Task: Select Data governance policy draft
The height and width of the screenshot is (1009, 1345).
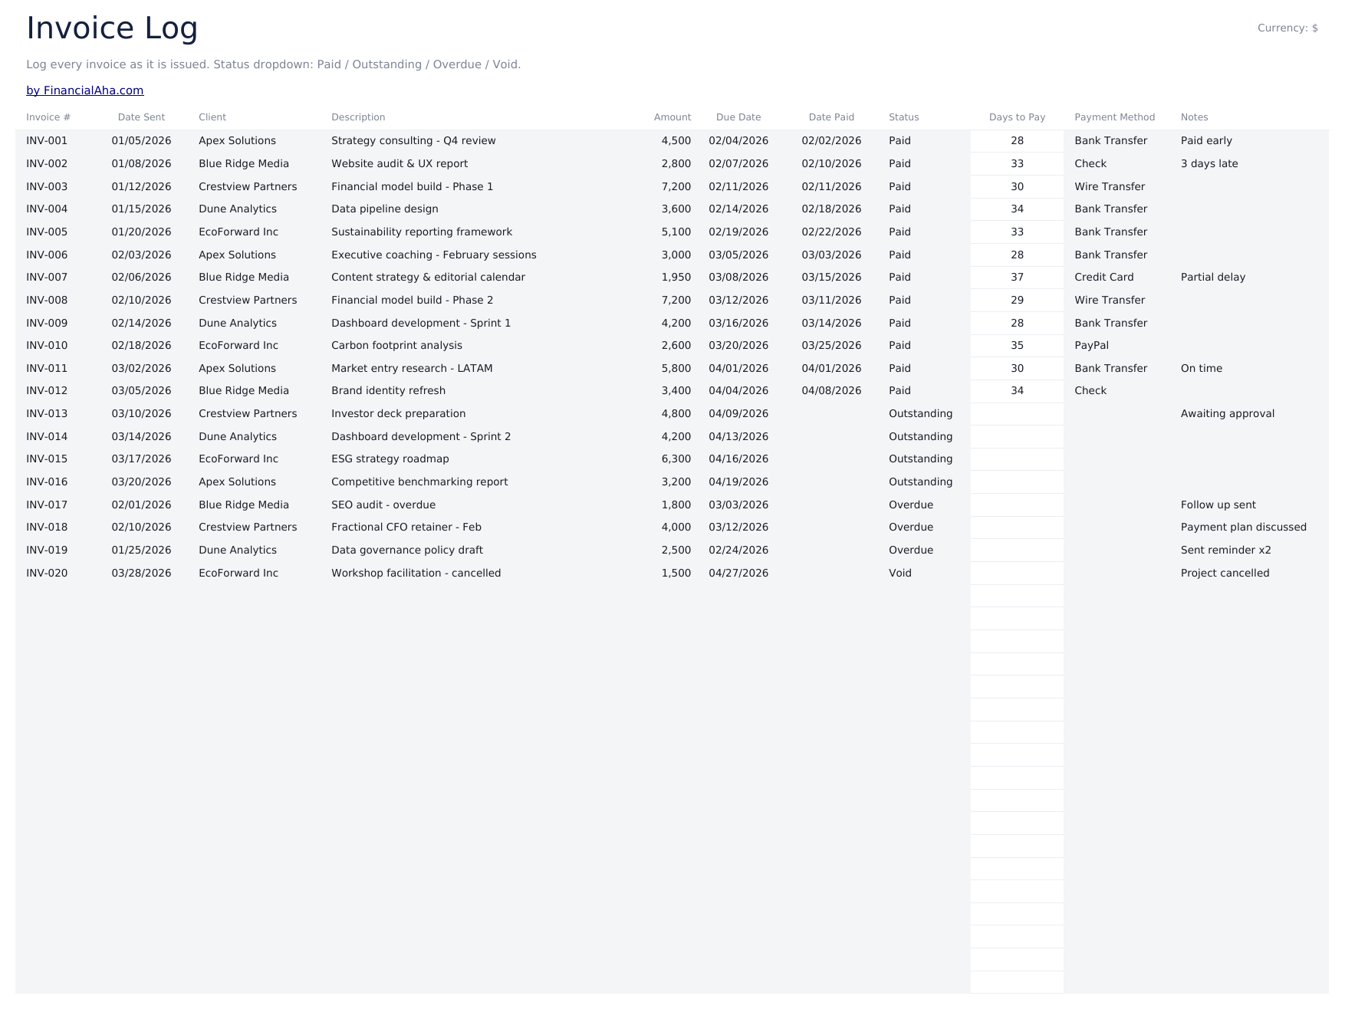Action: click(407, 551)
